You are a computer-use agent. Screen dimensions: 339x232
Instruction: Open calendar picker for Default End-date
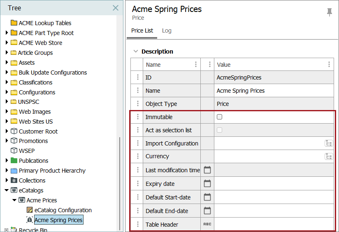click(207, 211)
